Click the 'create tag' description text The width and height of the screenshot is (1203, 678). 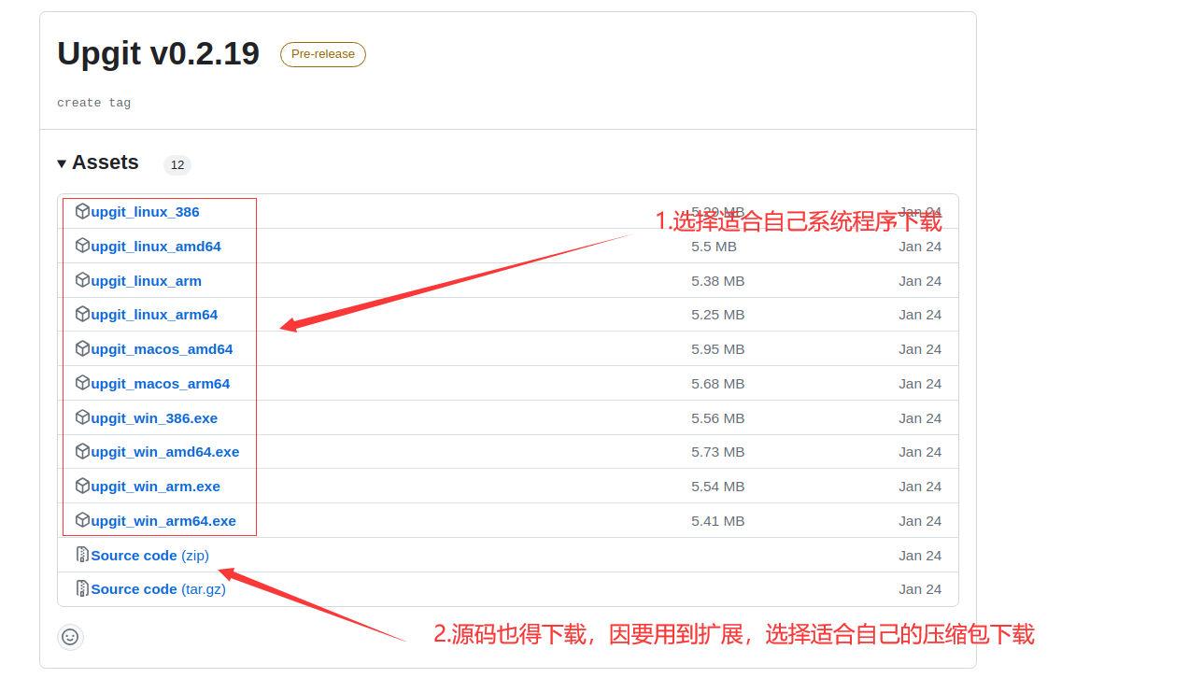(93, 103)
